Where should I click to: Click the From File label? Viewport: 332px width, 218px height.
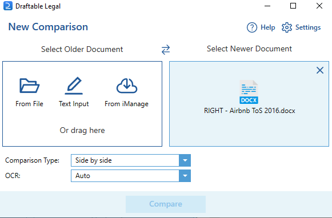pos(29,104)
